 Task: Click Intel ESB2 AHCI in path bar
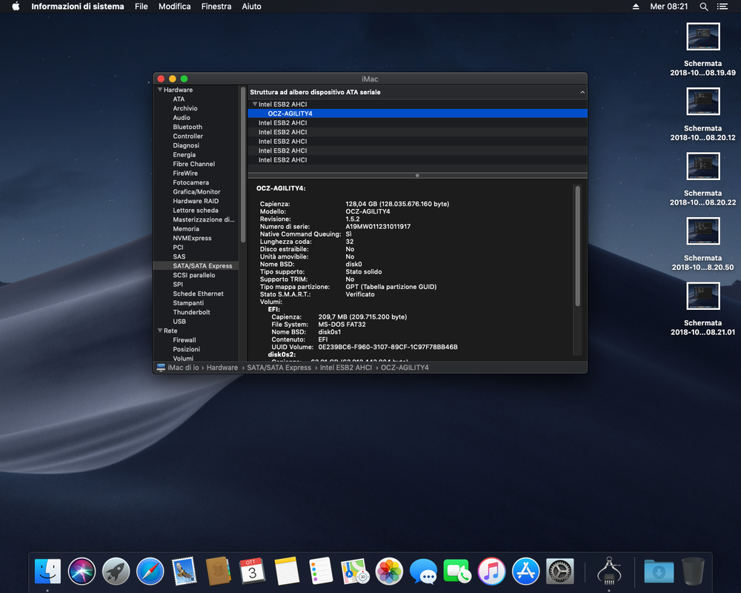coord(346,368)
